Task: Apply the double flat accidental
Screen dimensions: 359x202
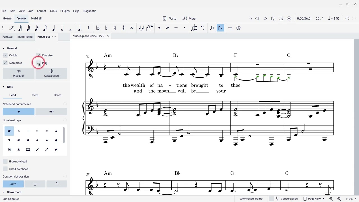Action: point(98,28)
